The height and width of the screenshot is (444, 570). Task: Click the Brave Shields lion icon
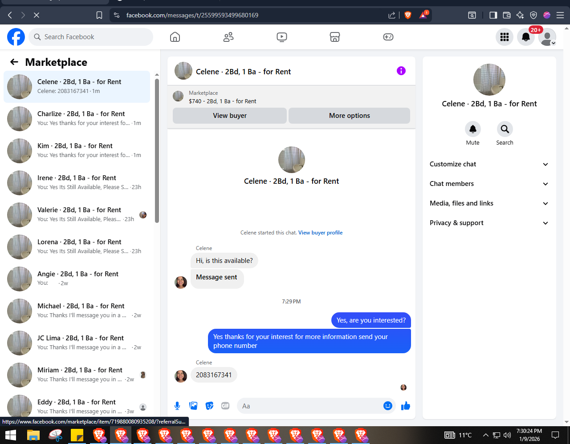pyautogui.click(x=407, y=15)
